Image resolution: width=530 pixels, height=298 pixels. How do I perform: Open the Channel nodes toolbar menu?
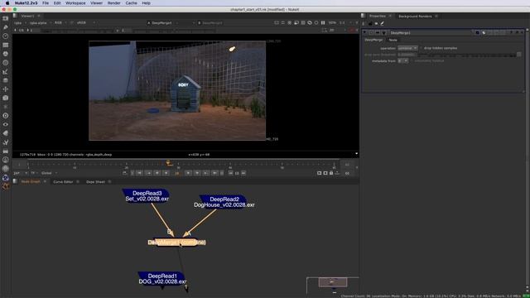click(x=6, y=45)
